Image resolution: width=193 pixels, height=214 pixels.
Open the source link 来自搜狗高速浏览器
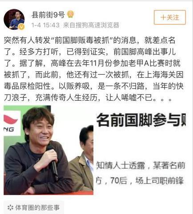pos(91,25)
